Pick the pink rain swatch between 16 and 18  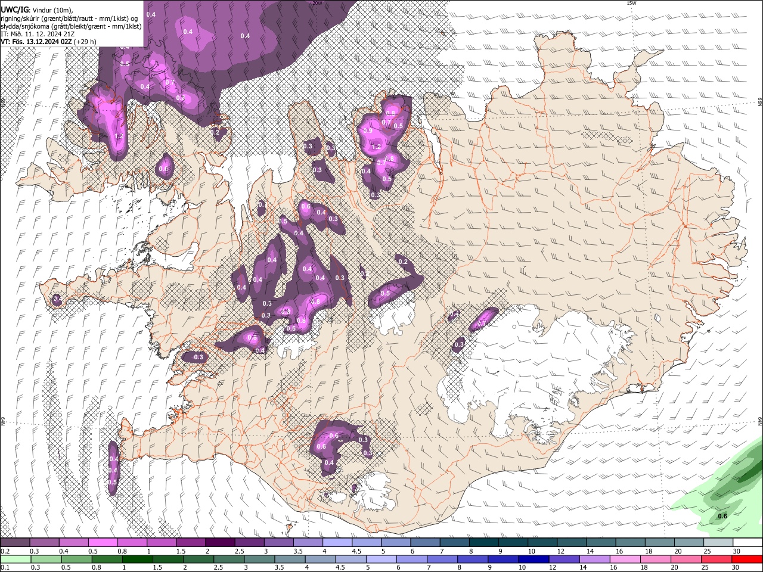click(x=626, y=559)
